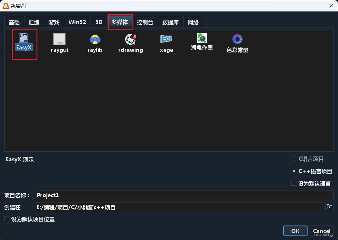Switch to the 数据库 tab

(171, 22)
